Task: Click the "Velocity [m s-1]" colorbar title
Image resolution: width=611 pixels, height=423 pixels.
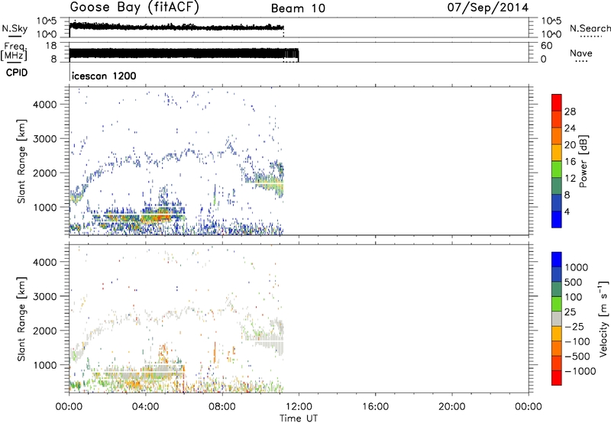Action: click(603, 318)
